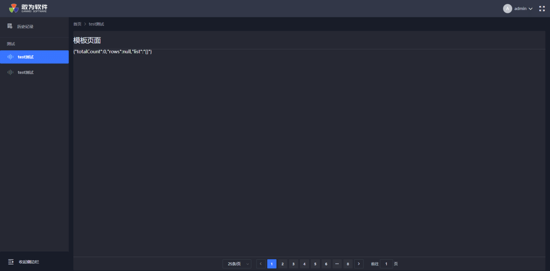The image size is (550, 271).
Task: Go to next page arrow
Action: (359, 264)
